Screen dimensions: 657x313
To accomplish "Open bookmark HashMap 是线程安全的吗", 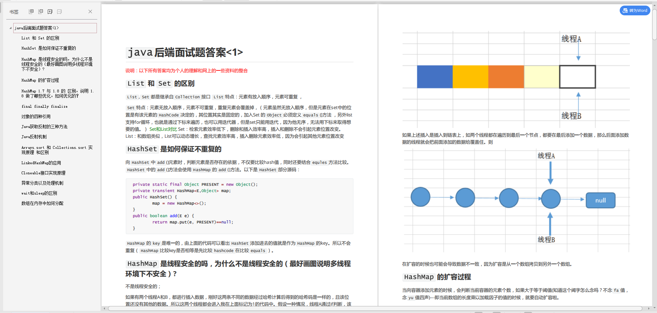I will pyautogui.click(x=57, y=64).
